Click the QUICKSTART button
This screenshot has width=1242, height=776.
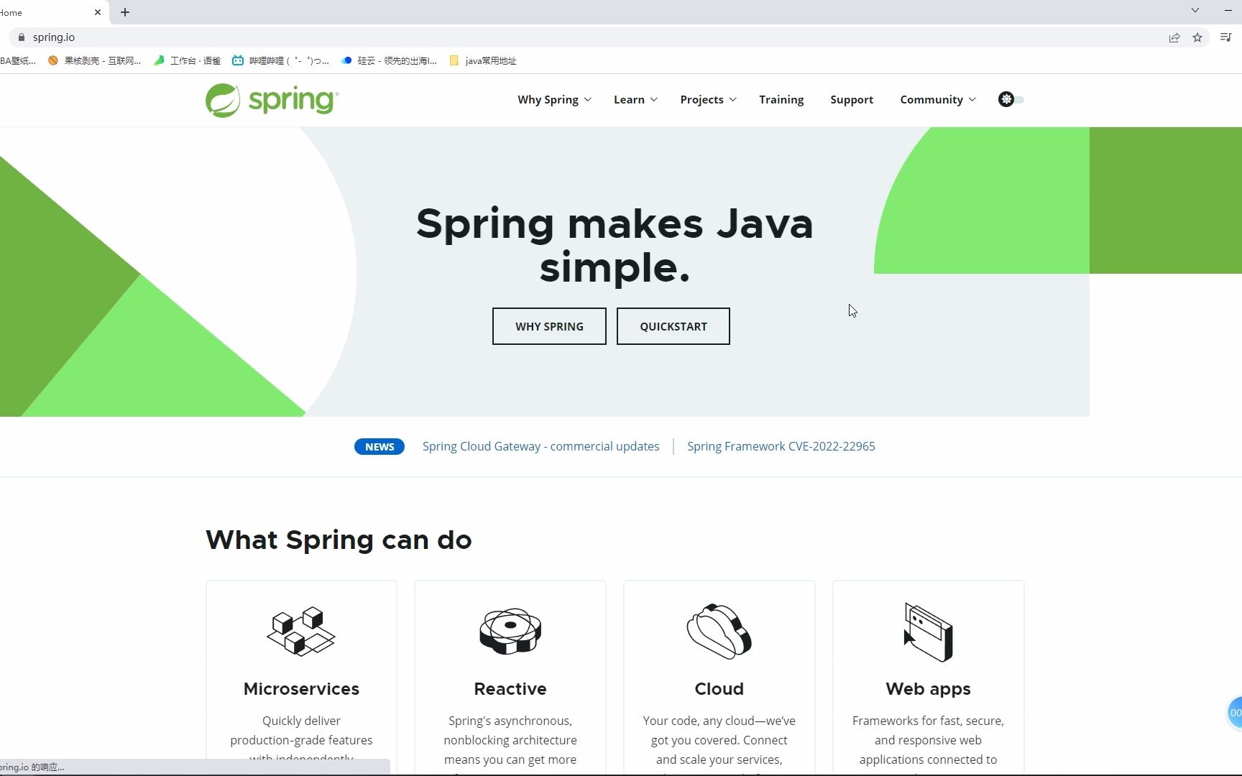tap(673, 326)
